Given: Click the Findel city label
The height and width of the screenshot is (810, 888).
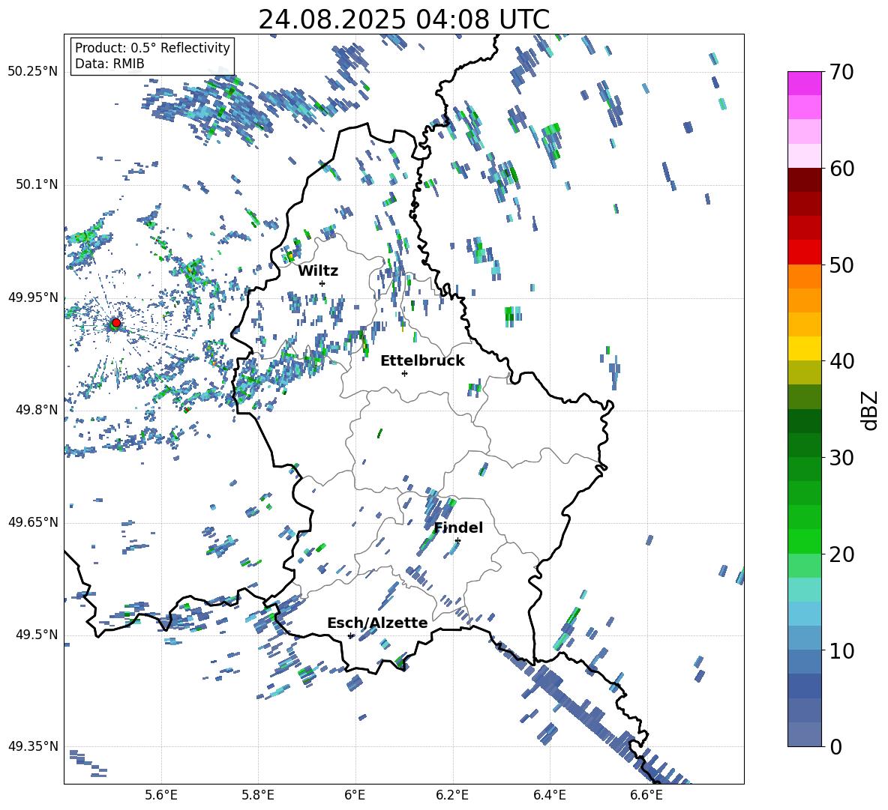Looking at the screenshot, I should point(458,528).
